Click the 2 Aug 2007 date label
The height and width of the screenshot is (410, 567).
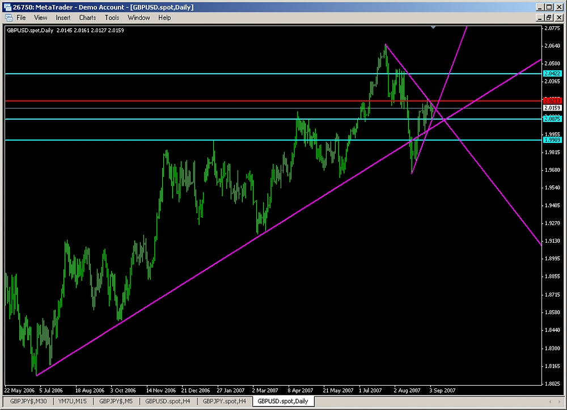pyautogui.click(x=407, y=391)
